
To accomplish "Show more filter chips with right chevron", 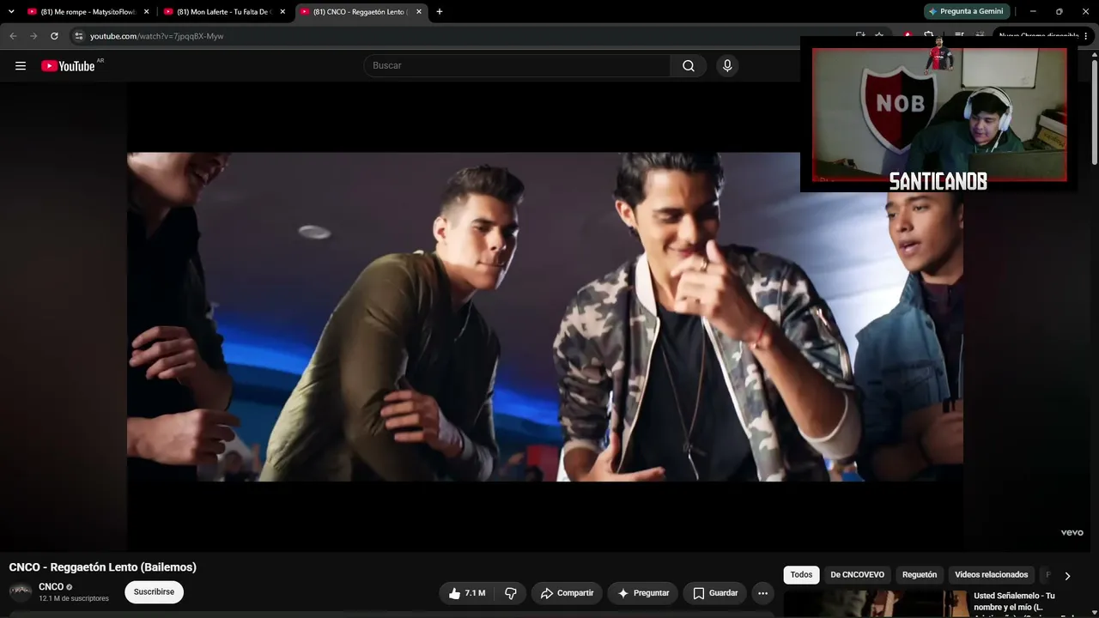I will pyautogui.click(x=1067, y=576).
